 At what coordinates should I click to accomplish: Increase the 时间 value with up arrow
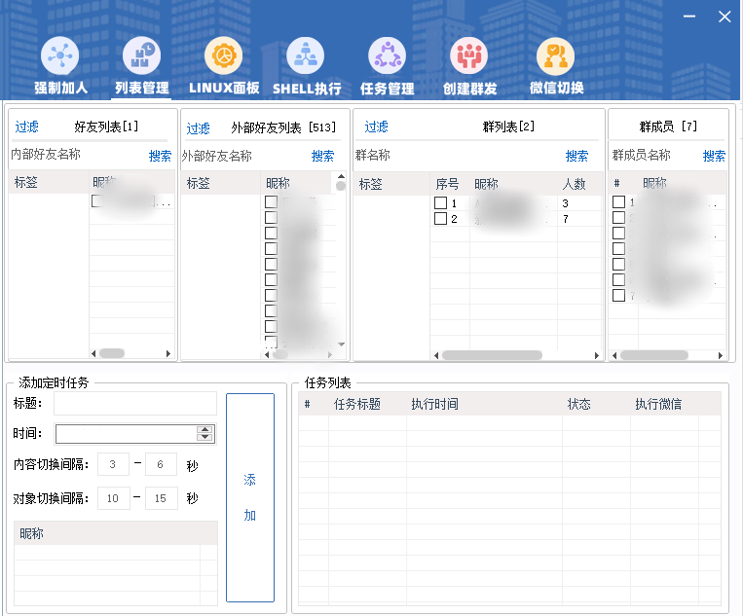point(204,429)
